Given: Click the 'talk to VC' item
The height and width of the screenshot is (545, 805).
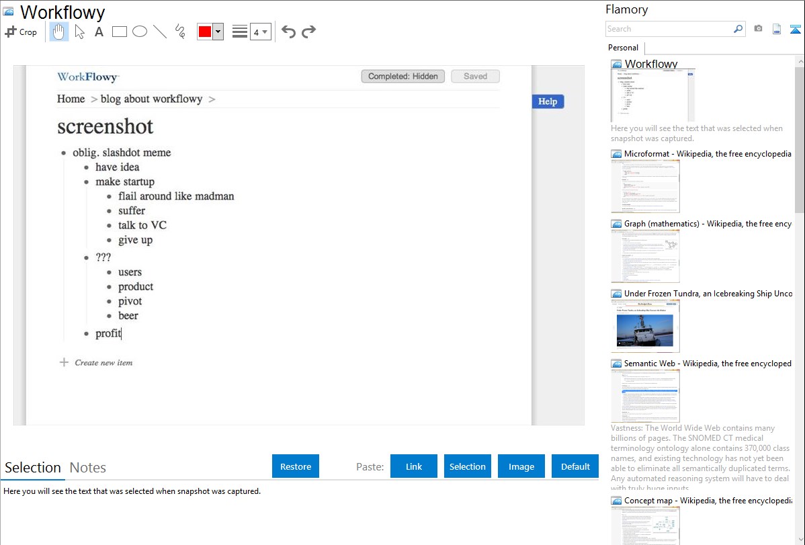Looking at the screenshot, I should [x=142, y=225].
